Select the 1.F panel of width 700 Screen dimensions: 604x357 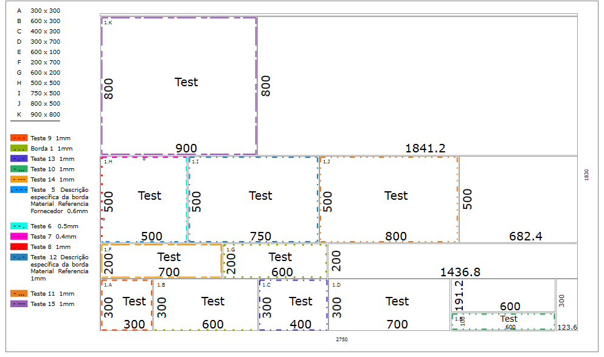click(x=161, y=261)
